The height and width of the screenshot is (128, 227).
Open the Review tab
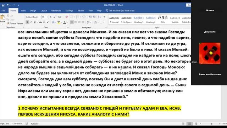pos(81,11)
